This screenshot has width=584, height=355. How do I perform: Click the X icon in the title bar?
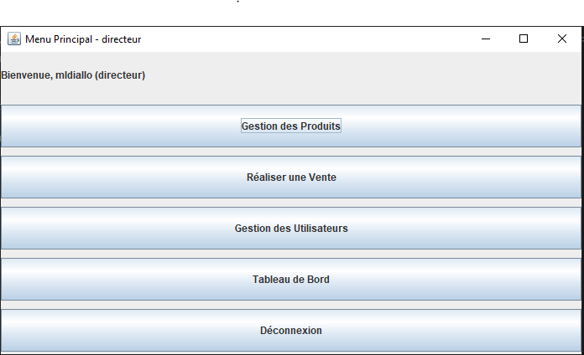562,39
